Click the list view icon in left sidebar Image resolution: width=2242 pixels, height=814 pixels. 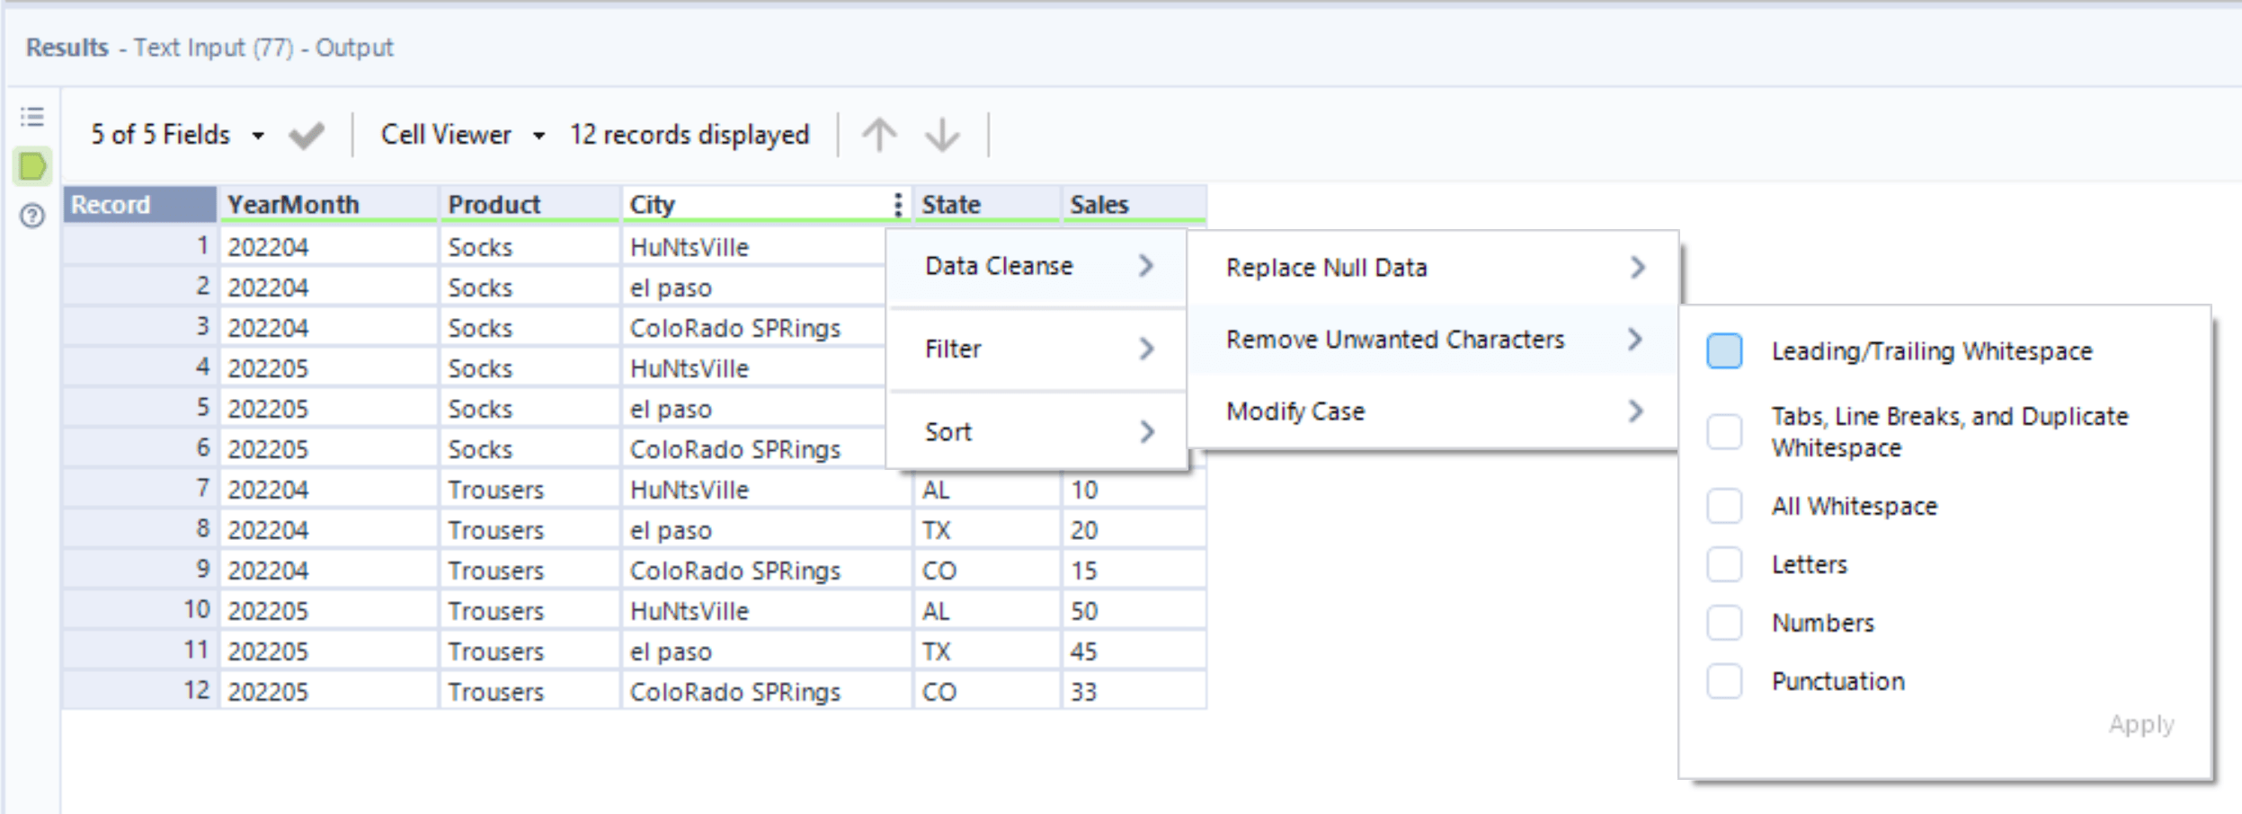pyautogui.click(x=32, y=117)
